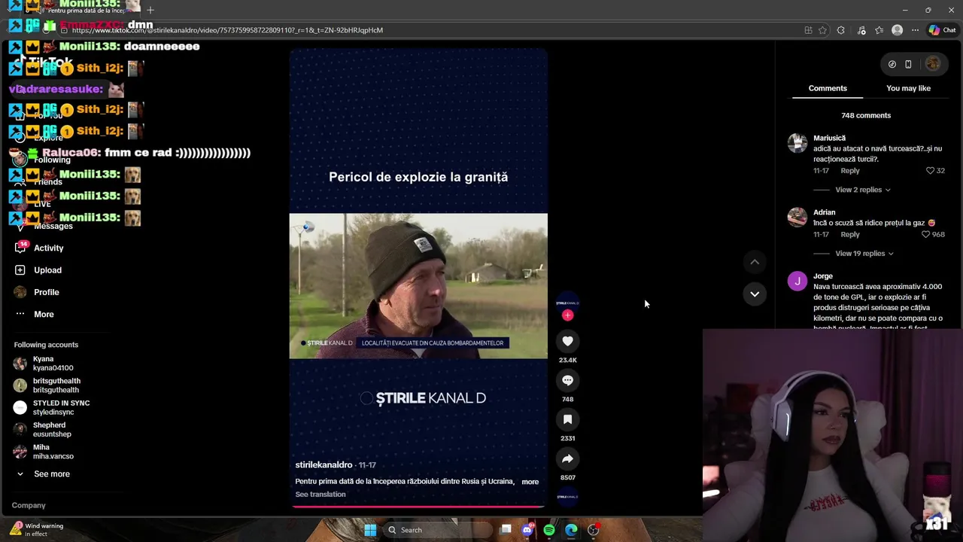963x542 pixels.
Task: Open Jorge's purple J avatar
Action: (x=797, y=282)
